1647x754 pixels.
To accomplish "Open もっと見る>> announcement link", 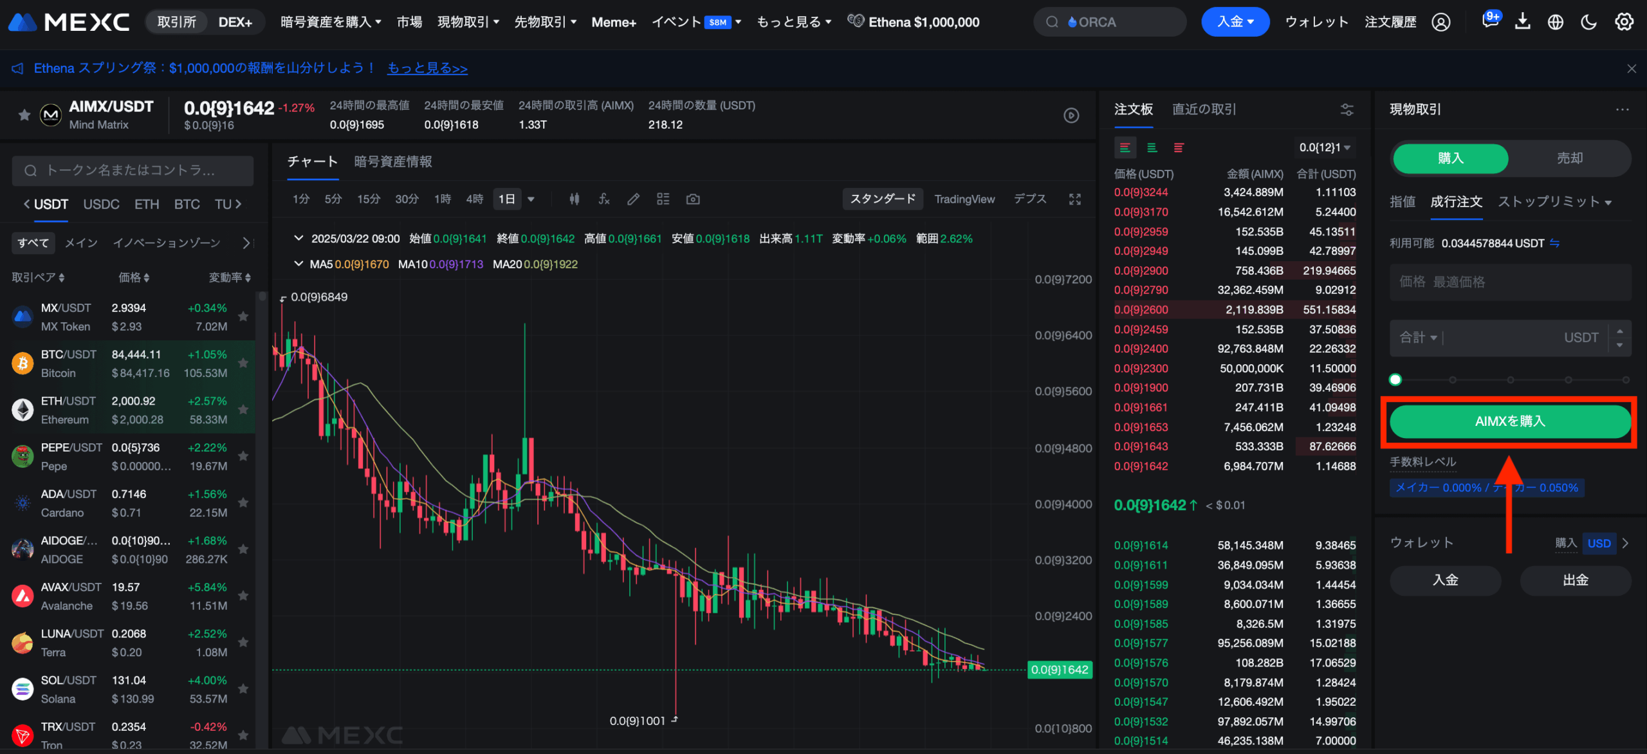I will (x=427, y=68).
